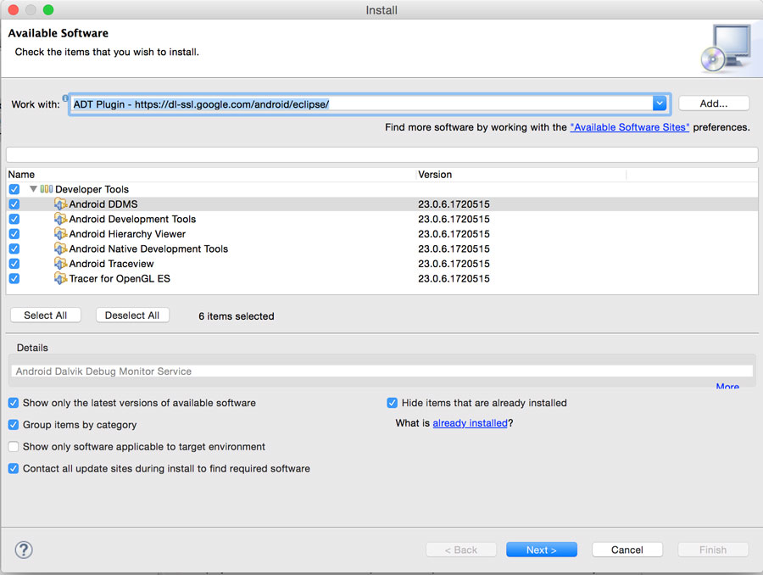Toggle Hide items that are already installed
This screenshot has height=575, width=763.
[x=393, y=403]
